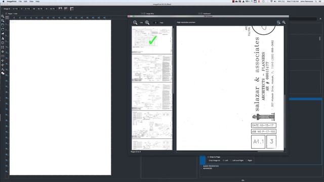Edit the image width field
Screen dimensions: 324x182
[x=40, y=9]
